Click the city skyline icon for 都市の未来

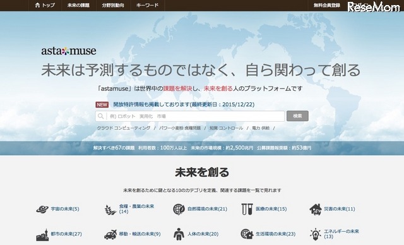42,235
